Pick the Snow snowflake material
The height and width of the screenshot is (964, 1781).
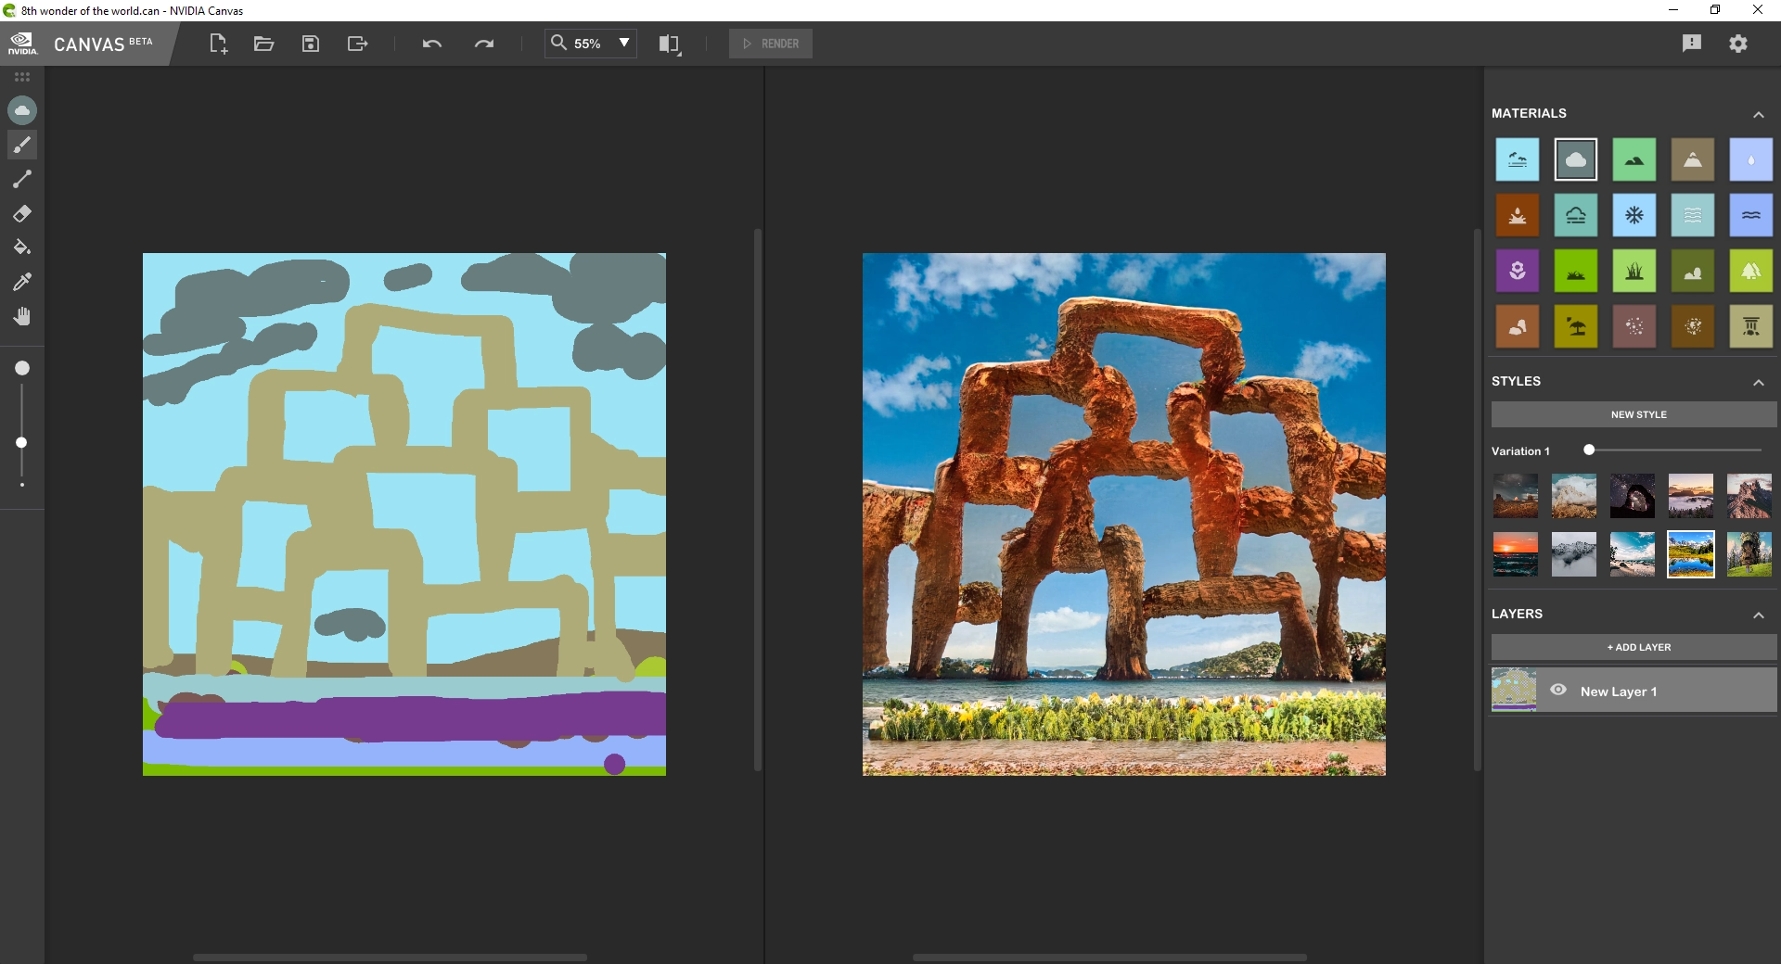point(1634,215)
